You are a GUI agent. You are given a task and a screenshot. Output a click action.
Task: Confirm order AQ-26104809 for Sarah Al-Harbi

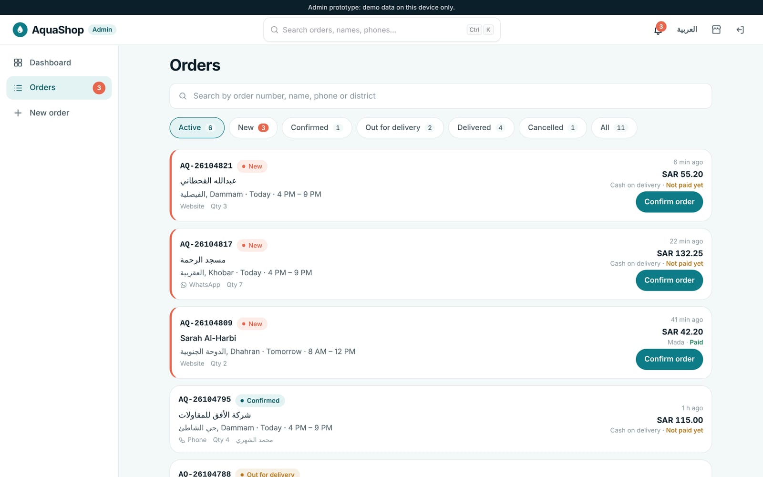pos(669,359)
